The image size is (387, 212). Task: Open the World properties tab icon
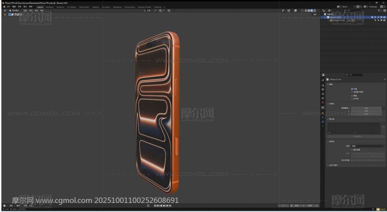click(323, 103)
